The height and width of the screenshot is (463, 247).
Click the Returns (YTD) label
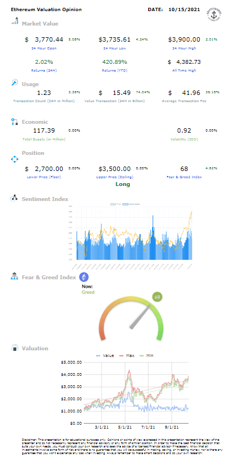114,71
